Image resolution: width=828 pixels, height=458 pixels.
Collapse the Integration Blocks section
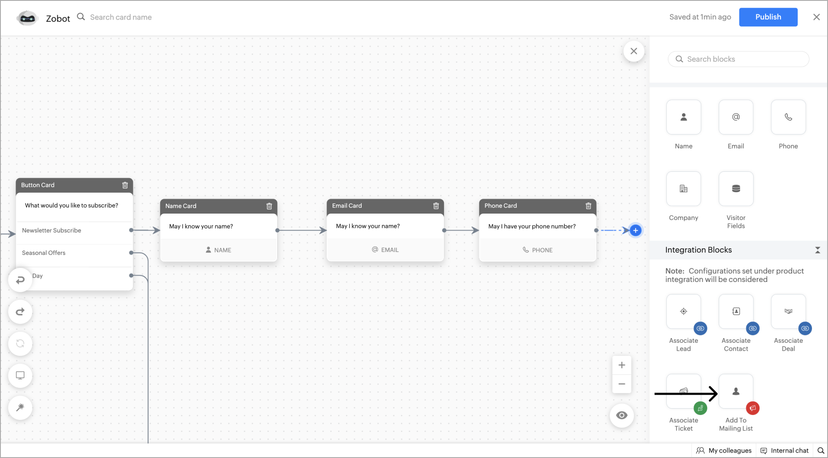(x=817, y=250)
